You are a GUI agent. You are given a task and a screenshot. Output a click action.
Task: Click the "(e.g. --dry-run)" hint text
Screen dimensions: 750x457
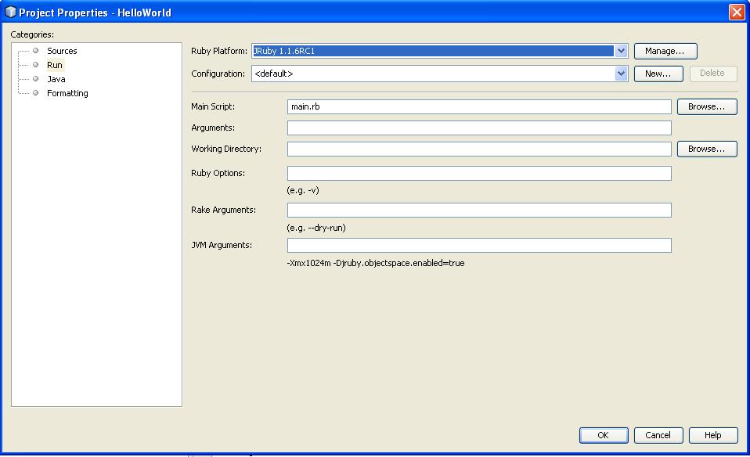(x=316, y=228)
